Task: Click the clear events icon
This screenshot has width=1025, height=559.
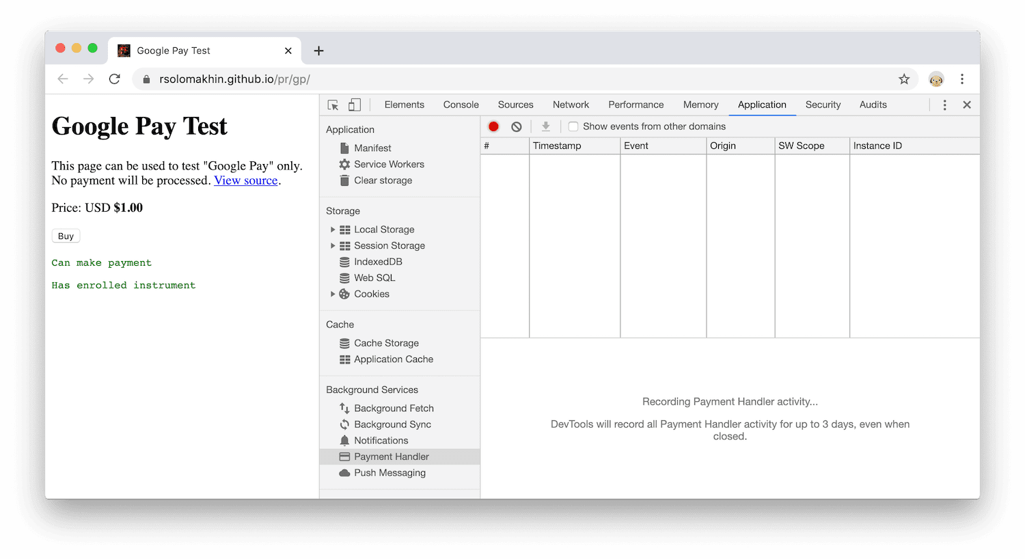Action: click(516, 126)
